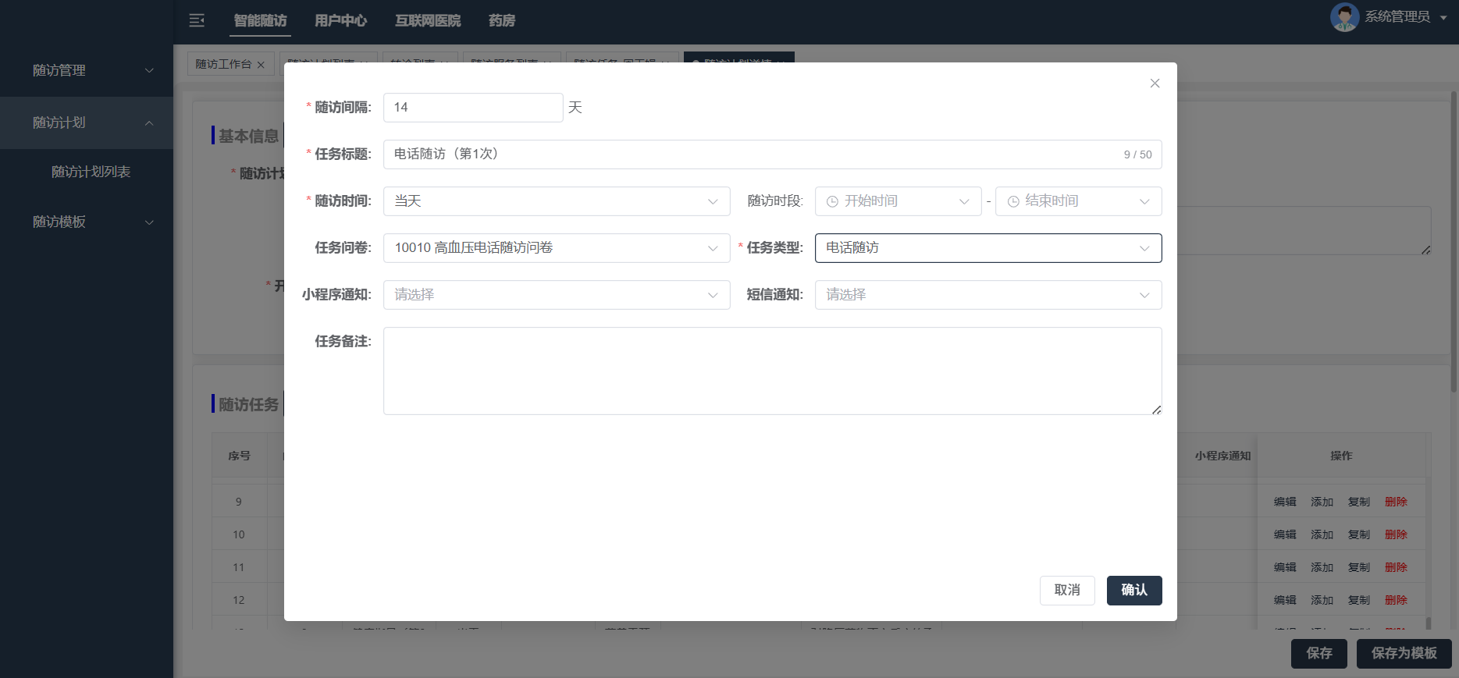Click 编辑 in the third visible action row
The height and width of the screenshot is (678, 1459).
click(x=1285, y=567)
